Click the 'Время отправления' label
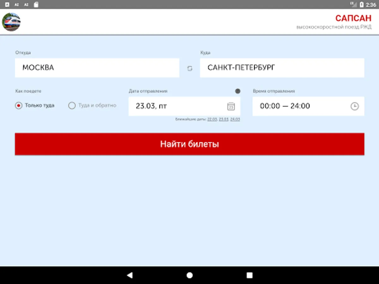Screen dimensions: 379x284 [274, 91]
